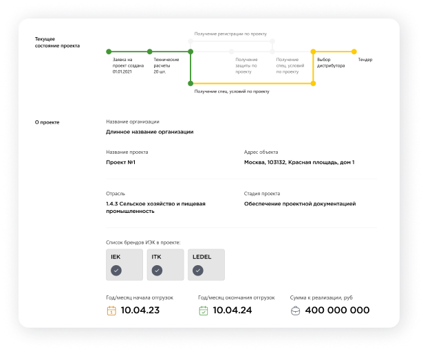Screen dimensions: 423x351
Task: Click the 'Выбор дистрибутора' yellow timeline node
Action: [x=313, y=52]
